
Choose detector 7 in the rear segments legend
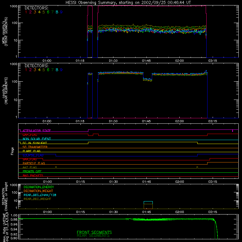(x=52, y=70)
